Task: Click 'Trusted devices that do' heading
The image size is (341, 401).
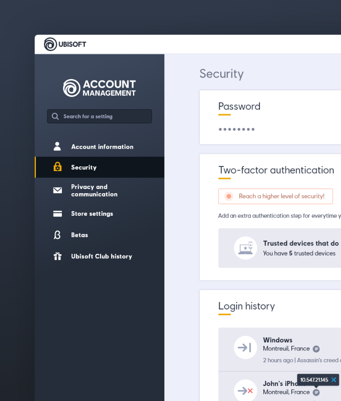Action: [x=301, y=243]
